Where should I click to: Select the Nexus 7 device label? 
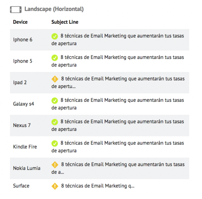22,125
